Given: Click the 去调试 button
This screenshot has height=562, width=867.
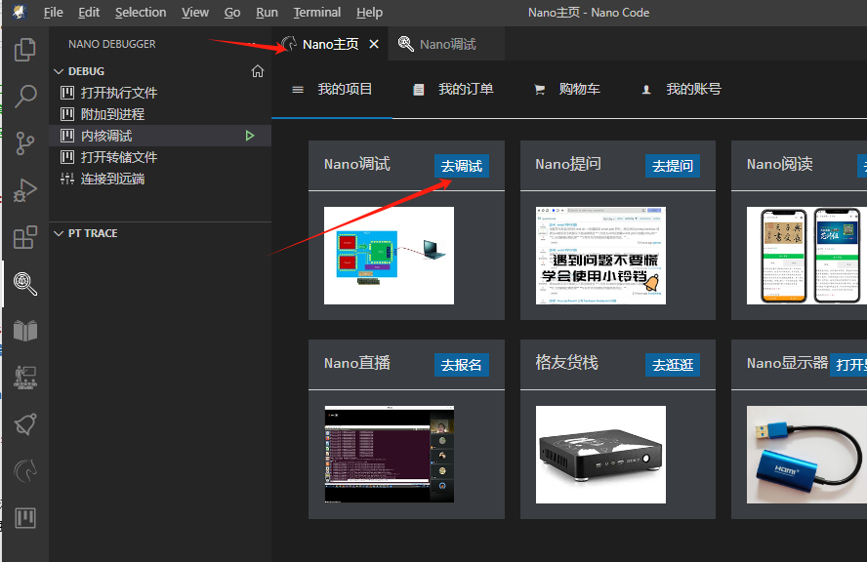Looking at the screenshot, I should (x=461, y=166).
